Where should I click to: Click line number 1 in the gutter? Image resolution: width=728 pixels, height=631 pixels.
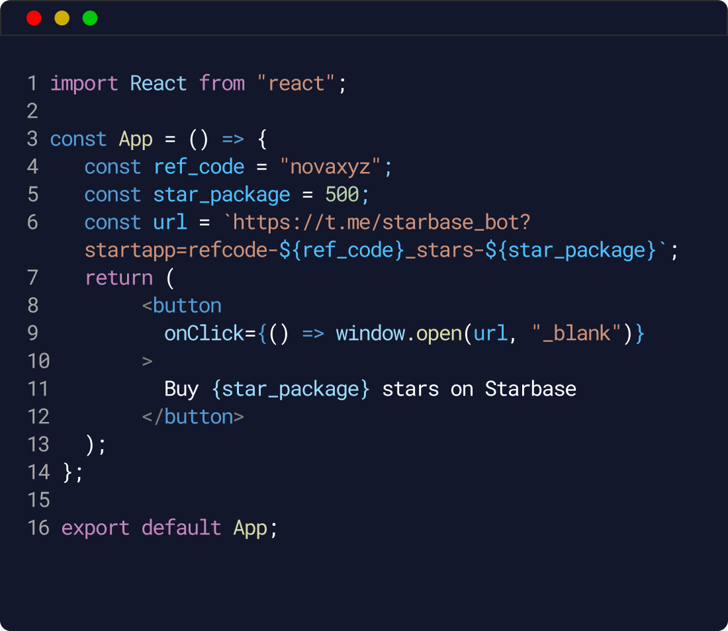32,83
